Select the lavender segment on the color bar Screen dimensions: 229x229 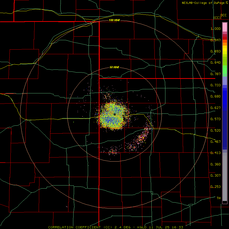[225, 81]
